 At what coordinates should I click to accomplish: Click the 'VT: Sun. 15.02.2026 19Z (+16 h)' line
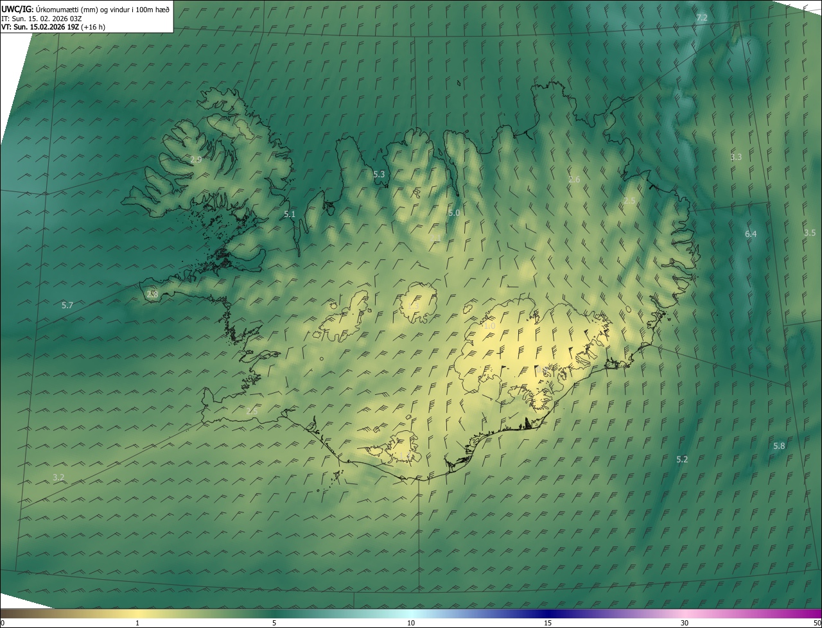pos(53,27)
